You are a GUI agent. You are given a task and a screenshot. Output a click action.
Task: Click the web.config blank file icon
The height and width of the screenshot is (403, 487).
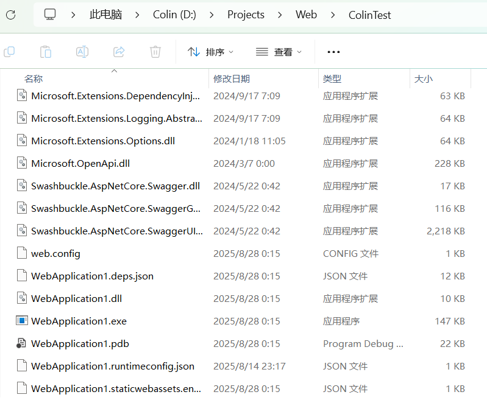[22, 253]
